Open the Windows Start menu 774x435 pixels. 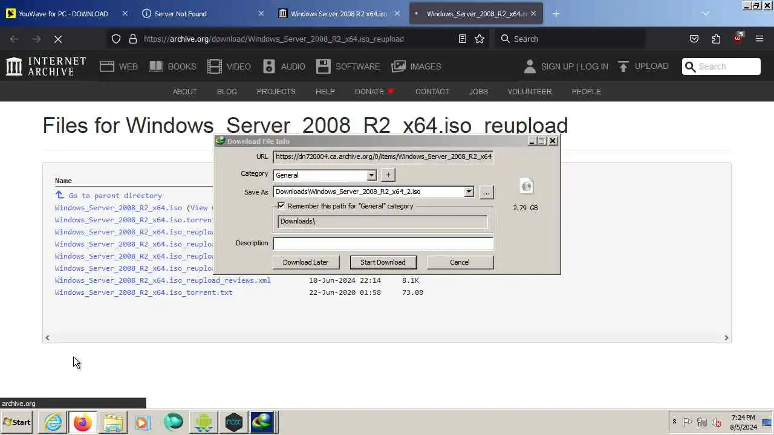click(x=17, y=422)
